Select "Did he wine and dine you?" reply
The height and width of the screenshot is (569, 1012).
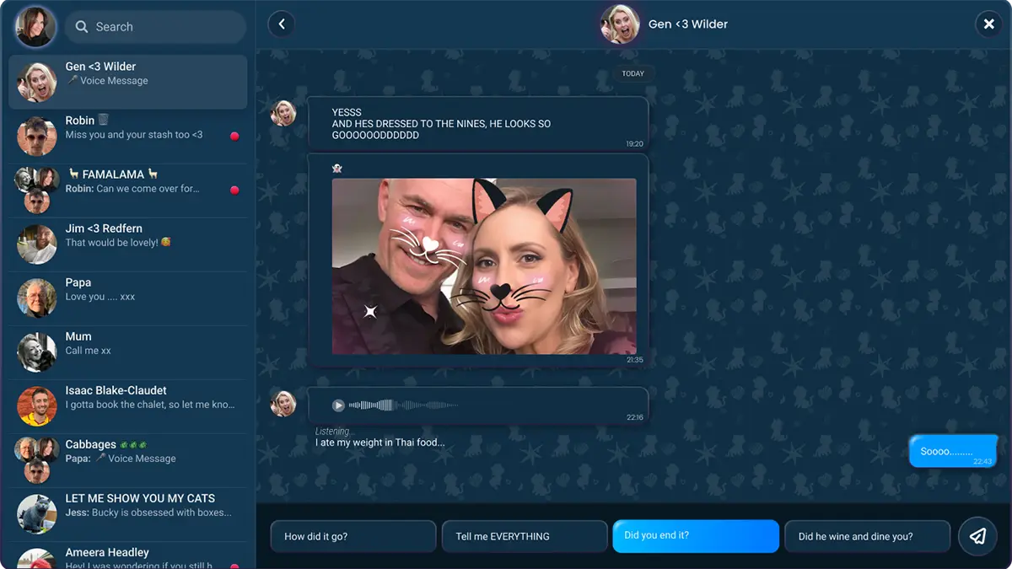[x=867, y=536]
